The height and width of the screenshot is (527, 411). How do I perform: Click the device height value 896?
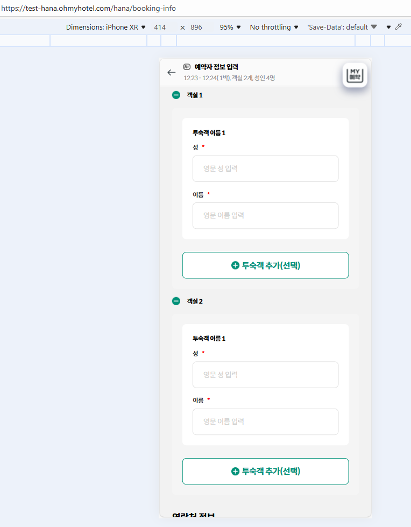[x=196, y=27]
